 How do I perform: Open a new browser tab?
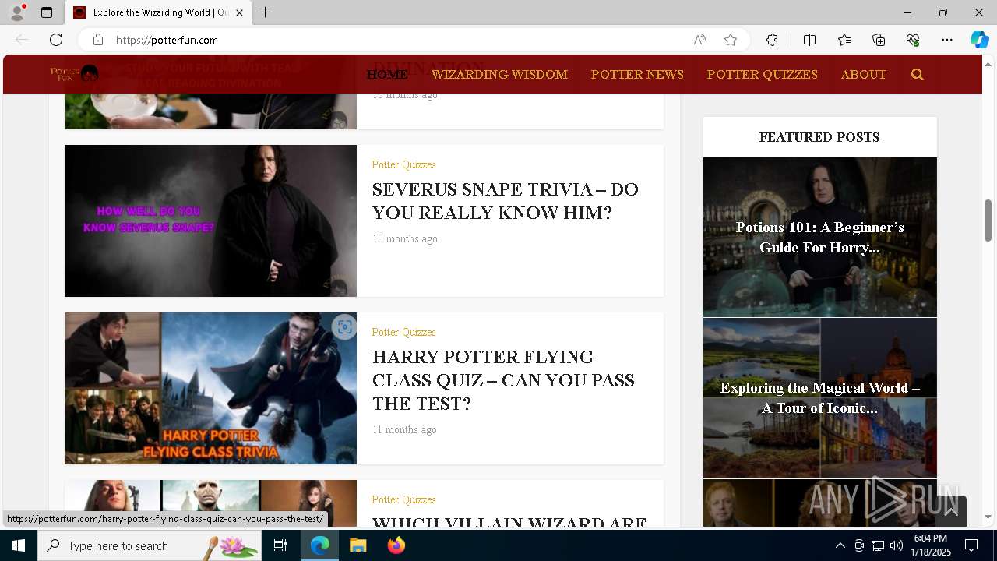tap(266, 12)
